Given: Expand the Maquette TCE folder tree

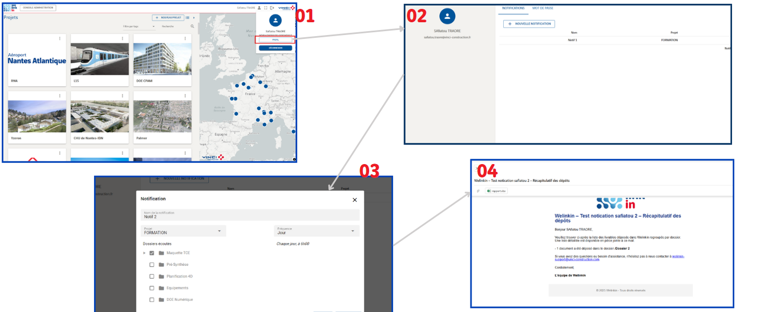Looking at the screenshot, I should click(144, 253).
